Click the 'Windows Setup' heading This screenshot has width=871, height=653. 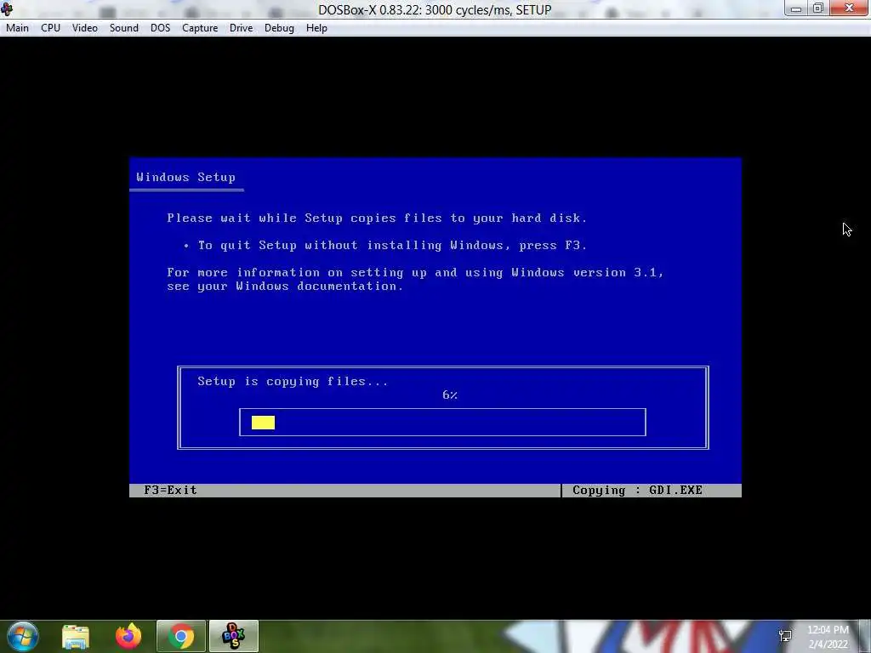(185, 177)
